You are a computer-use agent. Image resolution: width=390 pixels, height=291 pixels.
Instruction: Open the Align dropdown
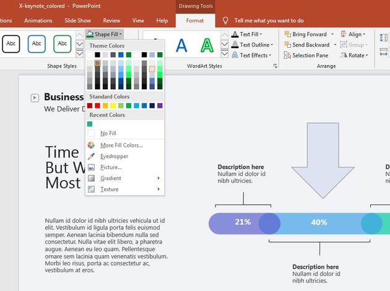(355, 34)
